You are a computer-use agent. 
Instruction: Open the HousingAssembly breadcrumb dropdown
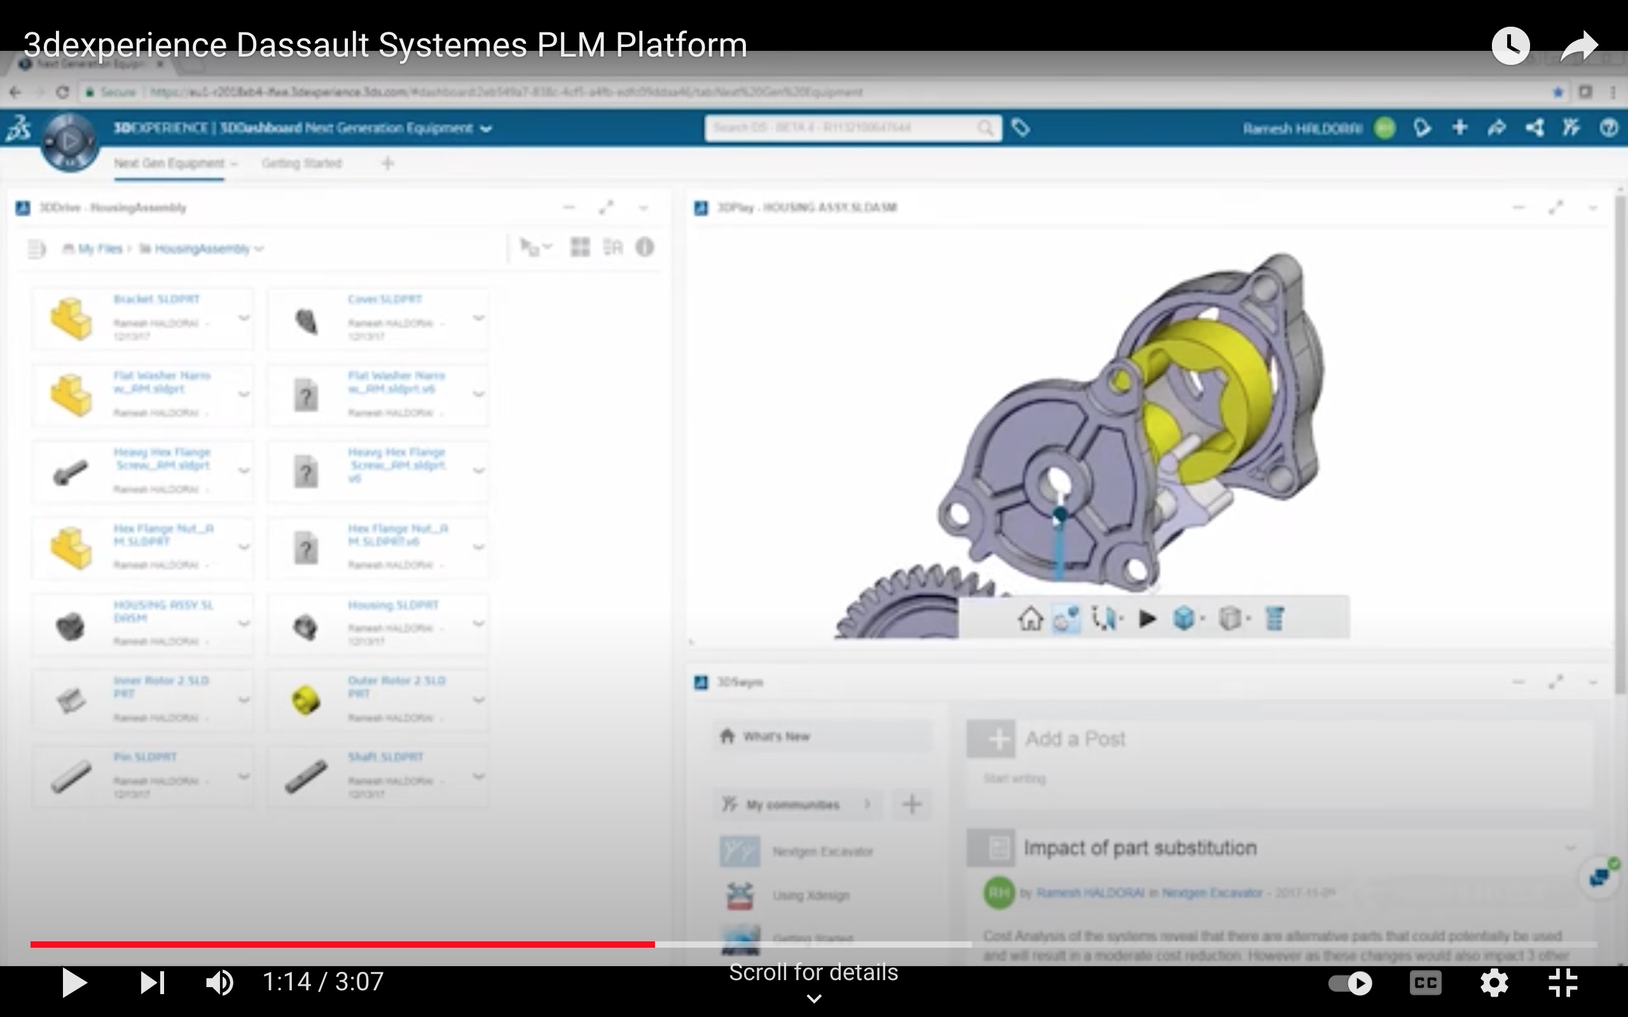259,249
